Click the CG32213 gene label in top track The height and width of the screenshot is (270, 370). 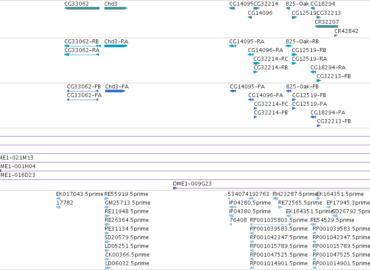pos(328,13)
